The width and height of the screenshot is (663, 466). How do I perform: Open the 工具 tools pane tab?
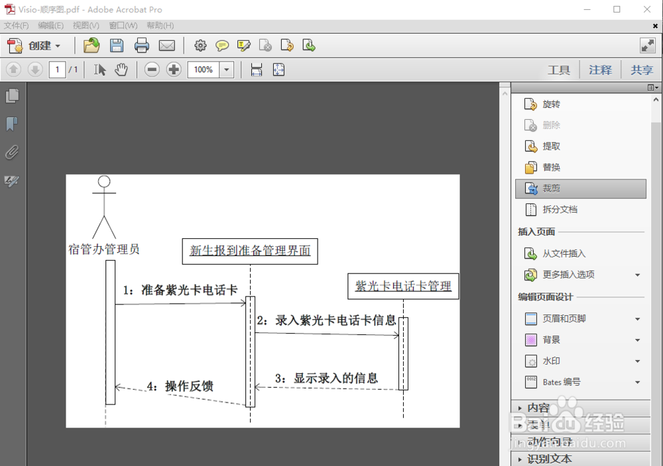coord(559,70)
